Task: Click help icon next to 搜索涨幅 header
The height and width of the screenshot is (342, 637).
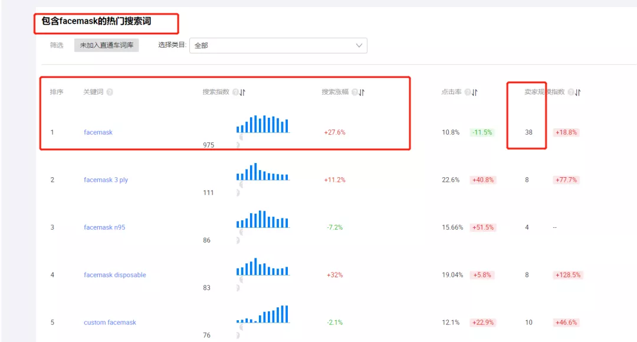Action: click(x=354, y=92)
